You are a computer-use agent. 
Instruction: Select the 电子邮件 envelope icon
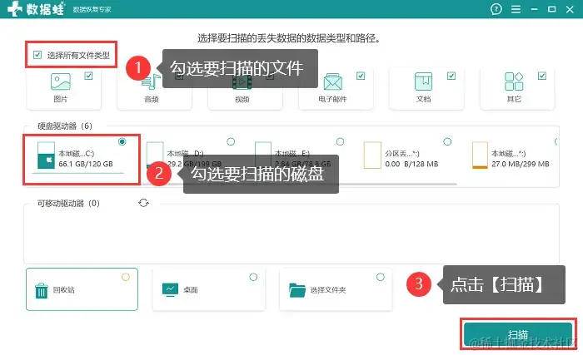tap(332, 81)
